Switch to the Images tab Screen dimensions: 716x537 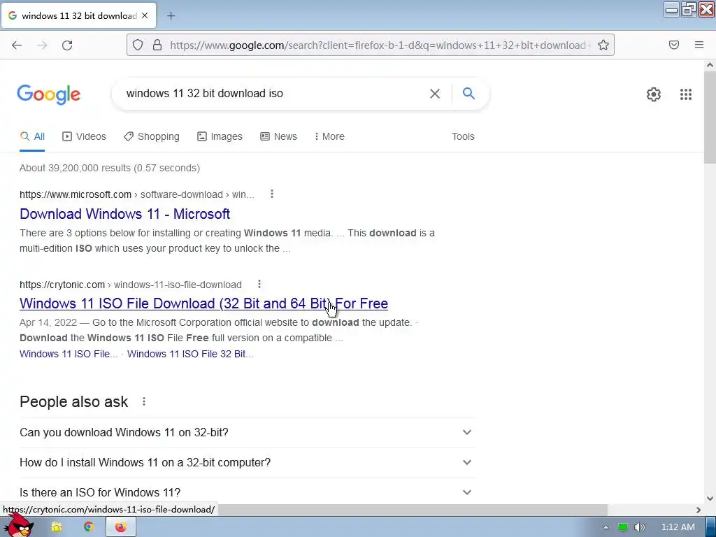(220, 136)
